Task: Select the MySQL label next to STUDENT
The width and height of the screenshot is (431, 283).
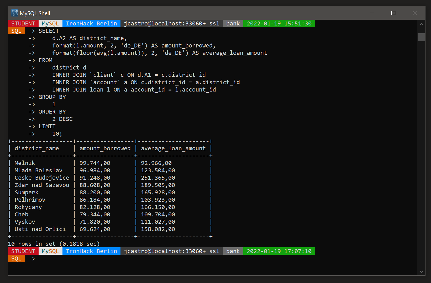Action: 50,23
